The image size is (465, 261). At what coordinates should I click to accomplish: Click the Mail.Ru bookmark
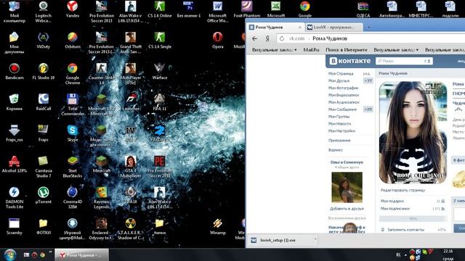pyautogui.click(x=311, y=50)
